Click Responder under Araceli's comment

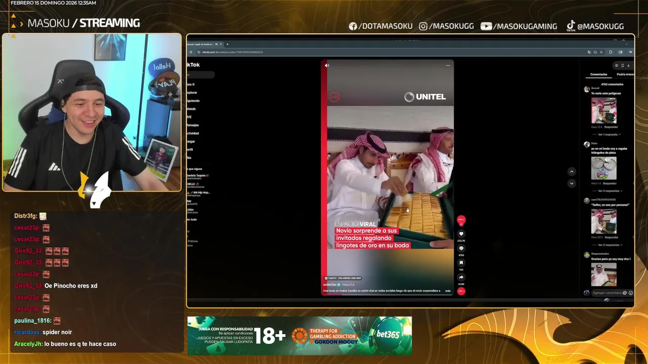[x=611, y=127]
